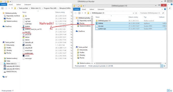The height and width of the screenshot is (92, 173).
Task: Expand address bar history dropdown in DMMdUpdate1.10
Action: pos(133,13)
